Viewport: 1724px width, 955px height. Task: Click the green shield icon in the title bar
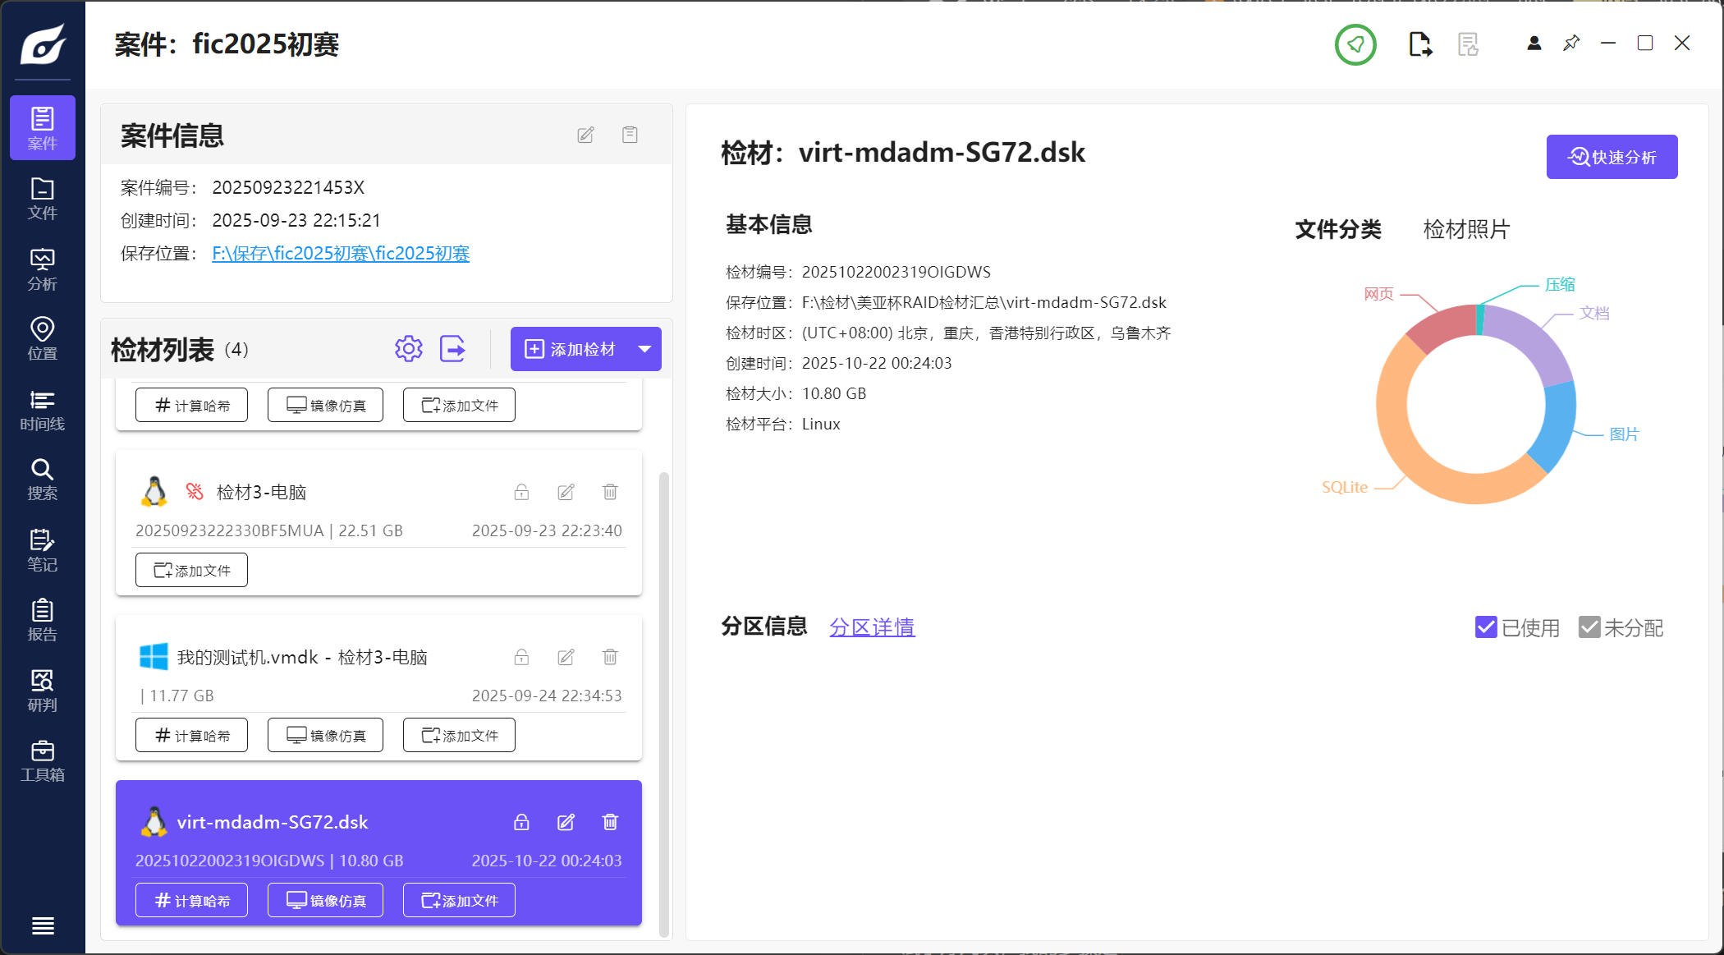point(1355,44)
